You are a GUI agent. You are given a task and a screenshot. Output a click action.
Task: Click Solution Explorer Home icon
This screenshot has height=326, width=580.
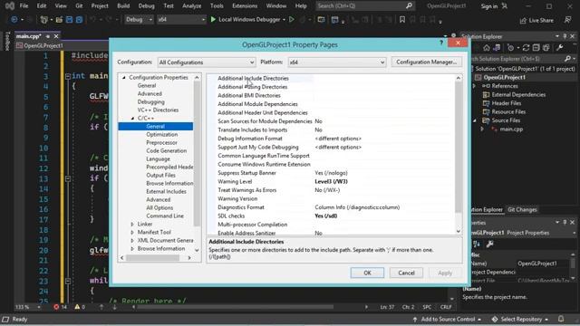point(487,48)
